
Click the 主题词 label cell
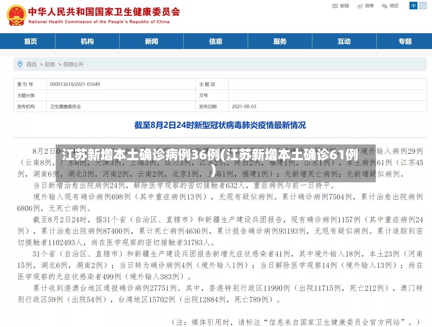(x=212, y=84)
